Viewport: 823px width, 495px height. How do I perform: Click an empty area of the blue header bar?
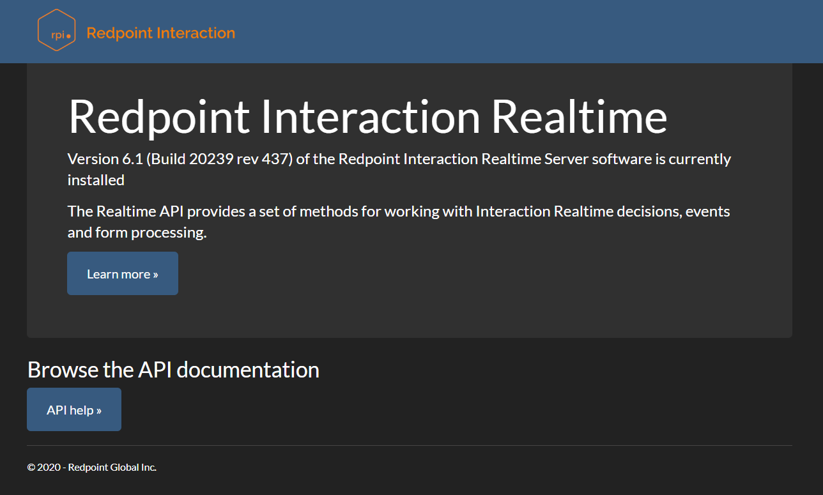click(511, 32)
